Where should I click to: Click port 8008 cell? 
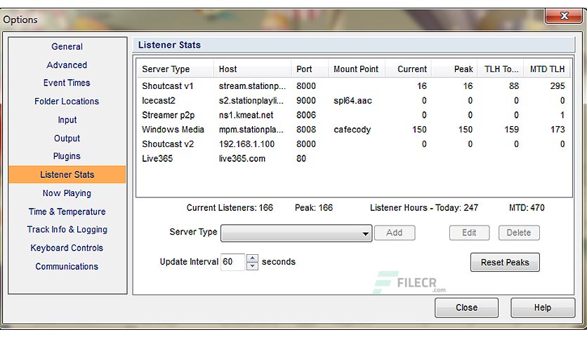click(x=306, y=130)
